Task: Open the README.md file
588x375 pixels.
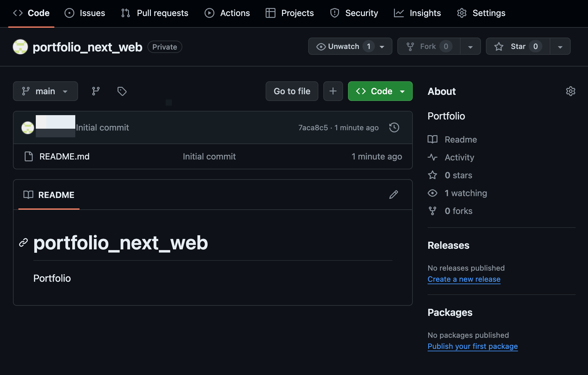Action: [x=64, y=156]
